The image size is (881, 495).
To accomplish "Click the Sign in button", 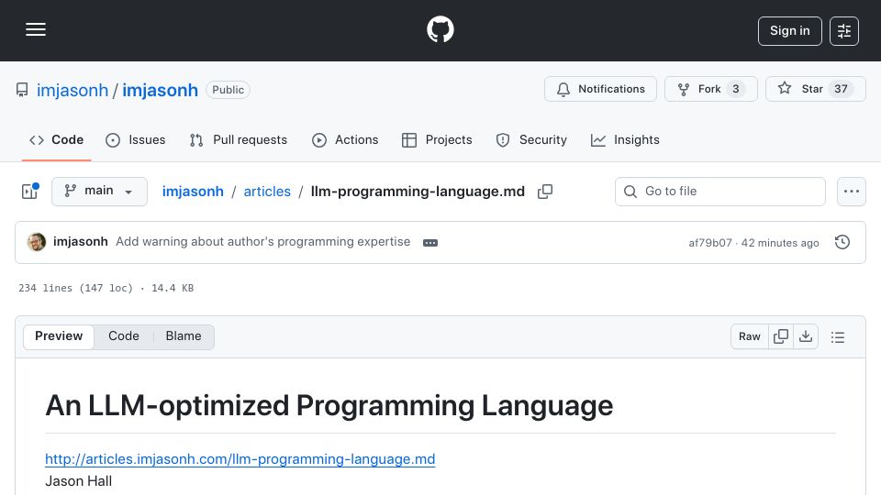I will click(x=789, y=31).
